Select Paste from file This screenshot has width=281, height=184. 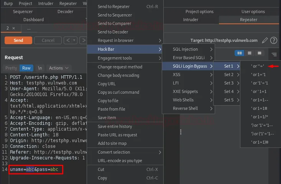coord(125,109)
